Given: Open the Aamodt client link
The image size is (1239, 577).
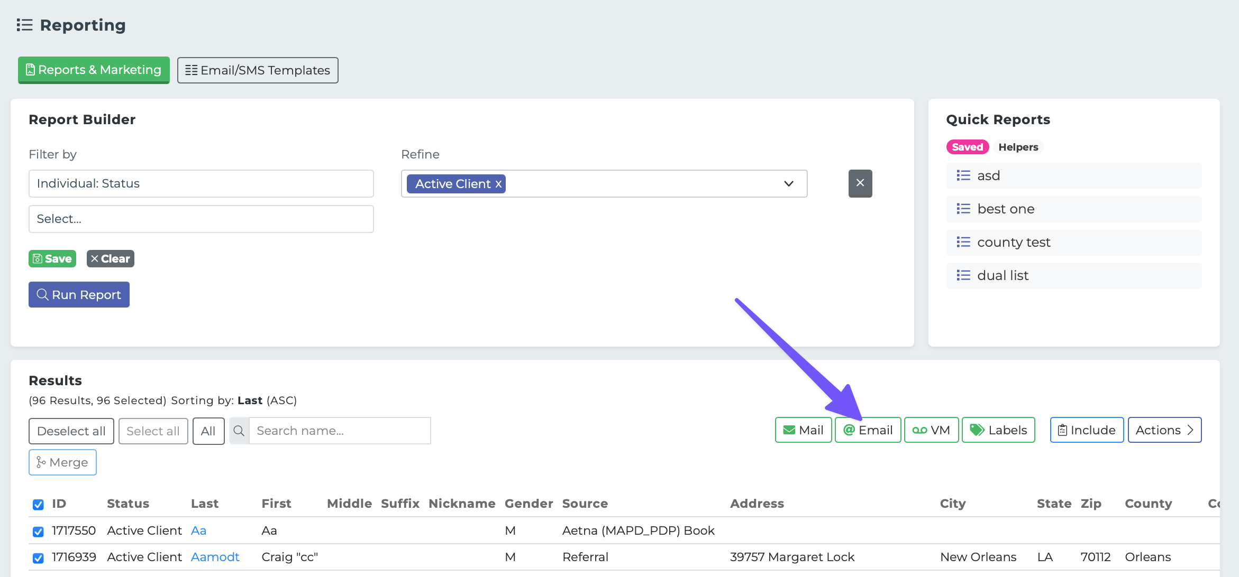Looking at the screenshot, I should click(215, 557).
